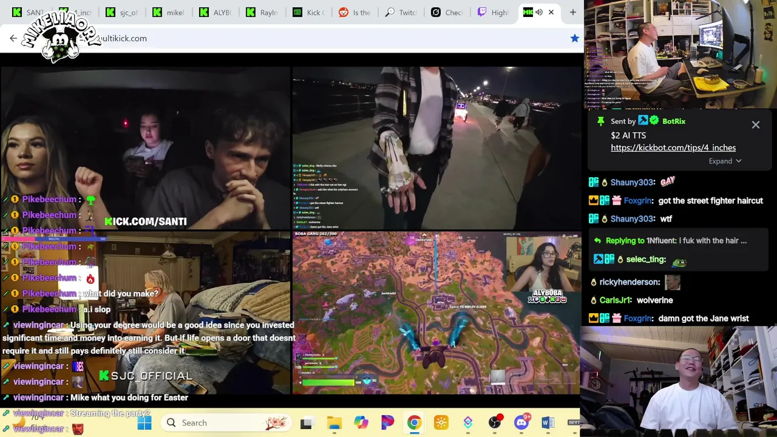
Task: Open the SJC Official stream tile
Action: pyautogui.click(x=145, y=313)
